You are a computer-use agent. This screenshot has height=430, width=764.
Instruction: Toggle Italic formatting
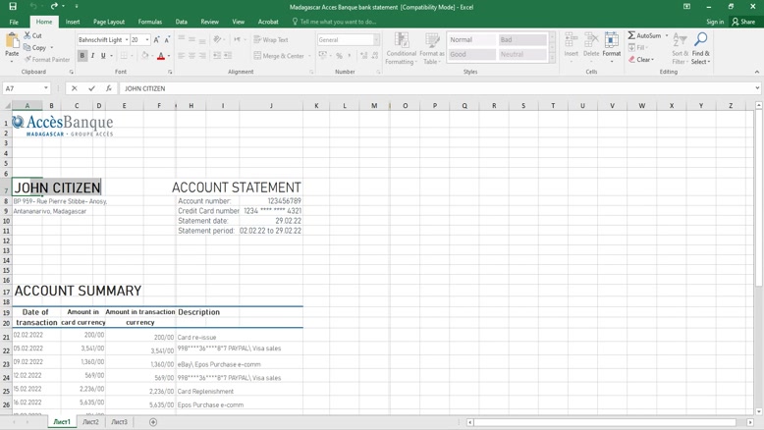[x=93, y=56]
